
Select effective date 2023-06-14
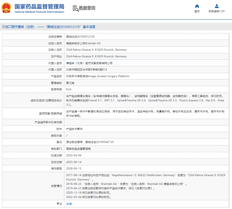[74, 162]
